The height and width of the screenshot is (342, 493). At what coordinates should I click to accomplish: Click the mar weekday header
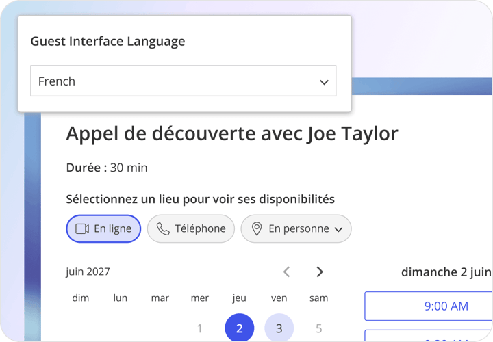point(160,298)
